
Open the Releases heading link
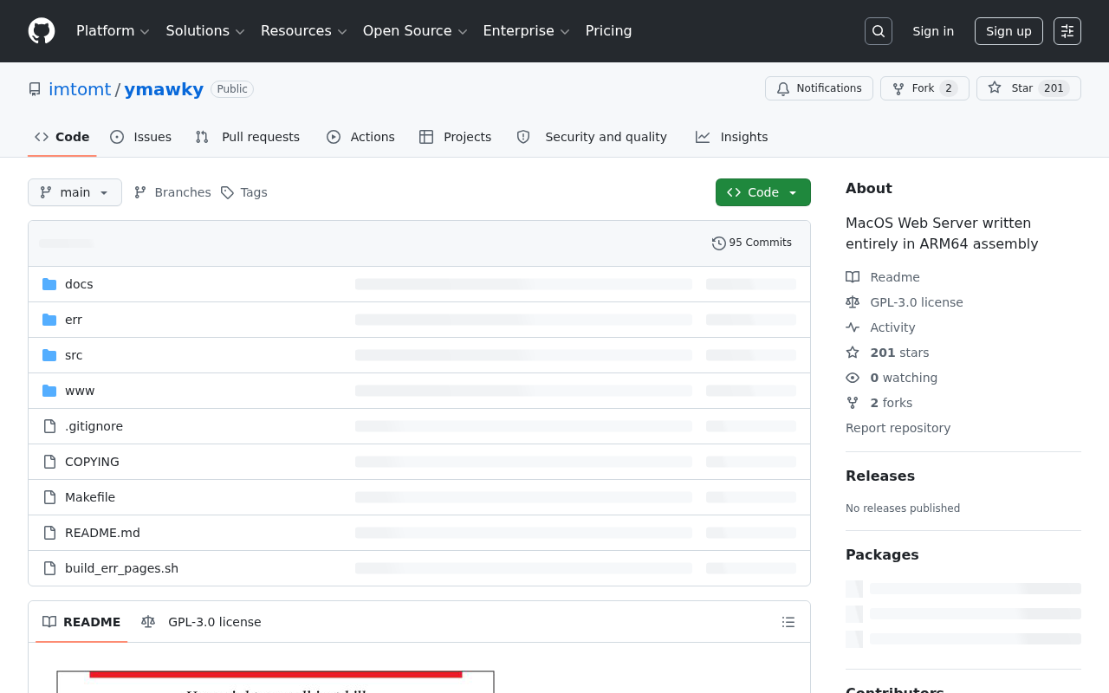click(x=880, y=476)
